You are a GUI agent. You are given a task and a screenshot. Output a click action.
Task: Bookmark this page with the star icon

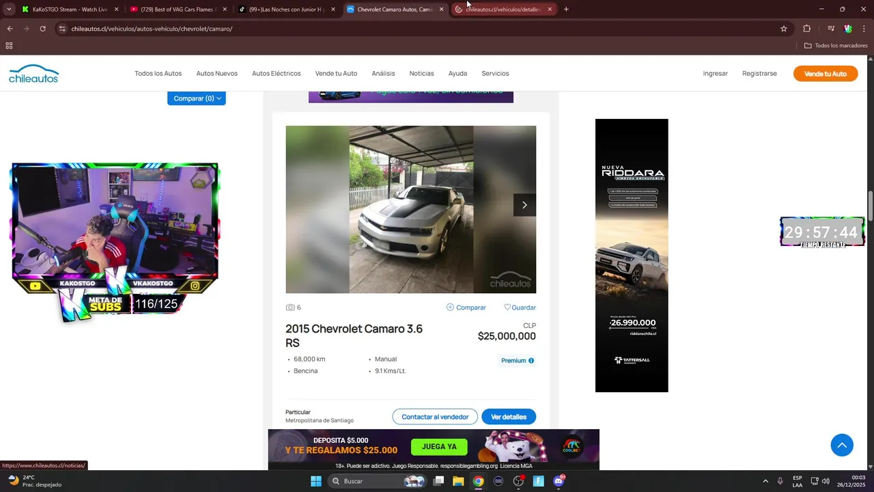(784, 29)
